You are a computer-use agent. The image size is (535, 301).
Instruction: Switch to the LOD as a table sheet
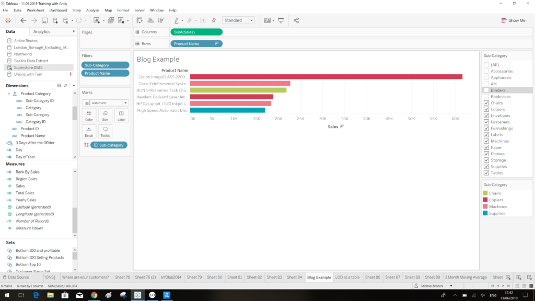click(347, 277)
